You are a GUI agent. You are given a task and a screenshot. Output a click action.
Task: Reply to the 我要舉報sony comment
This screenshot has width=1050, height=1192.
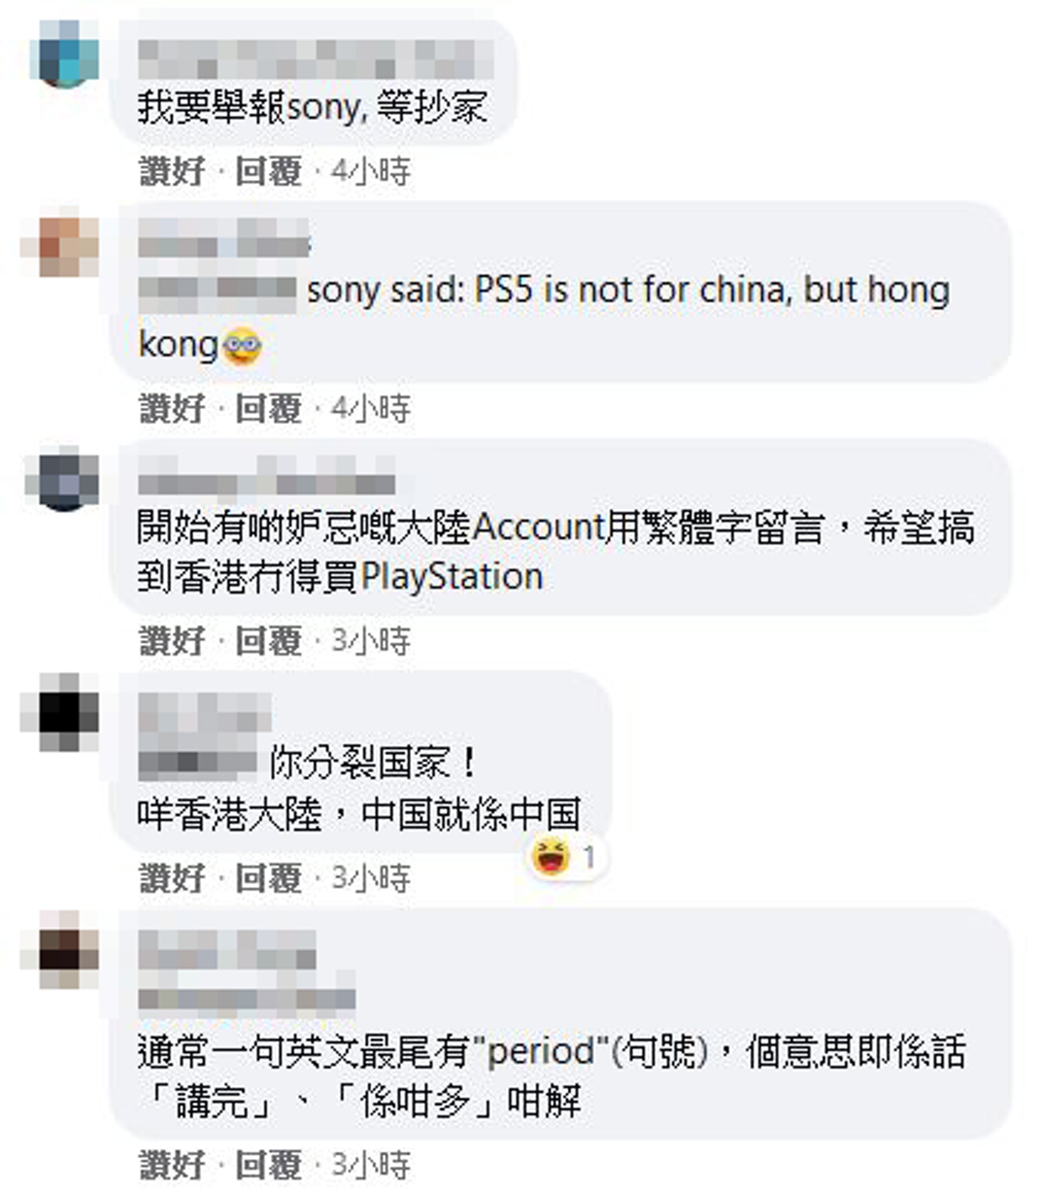click(x=269, y=171)
